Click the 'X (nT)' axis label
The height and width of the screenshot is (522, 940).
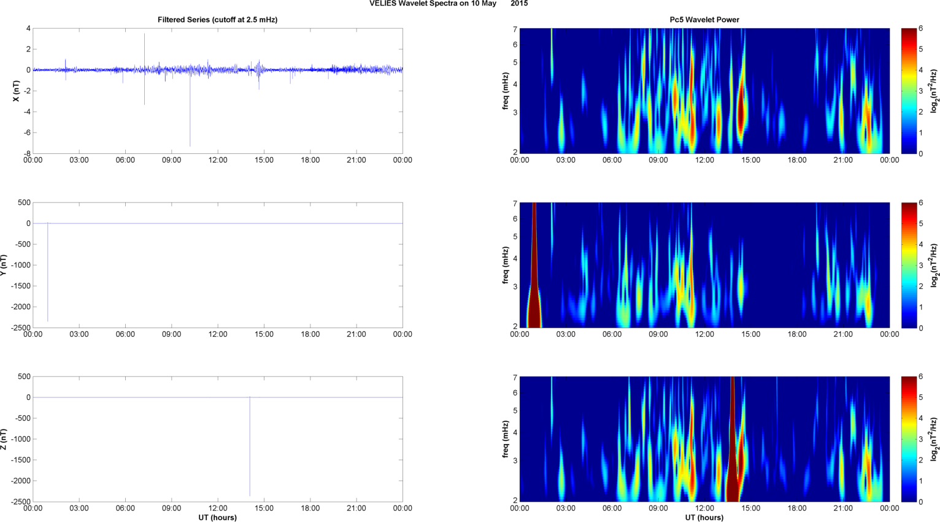click(17, 91)
